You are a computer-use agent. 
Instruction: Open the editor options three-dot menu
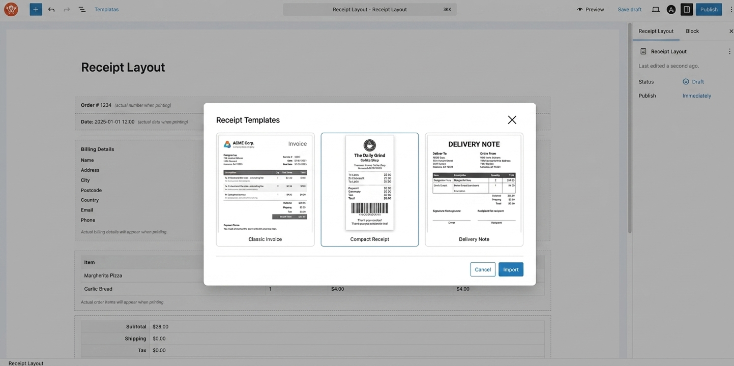pyautogui.click(x=730, y=8)
